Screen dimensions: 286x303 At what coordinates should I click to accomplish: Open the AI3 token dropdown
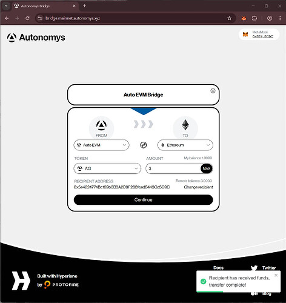[x=107, y=168]
